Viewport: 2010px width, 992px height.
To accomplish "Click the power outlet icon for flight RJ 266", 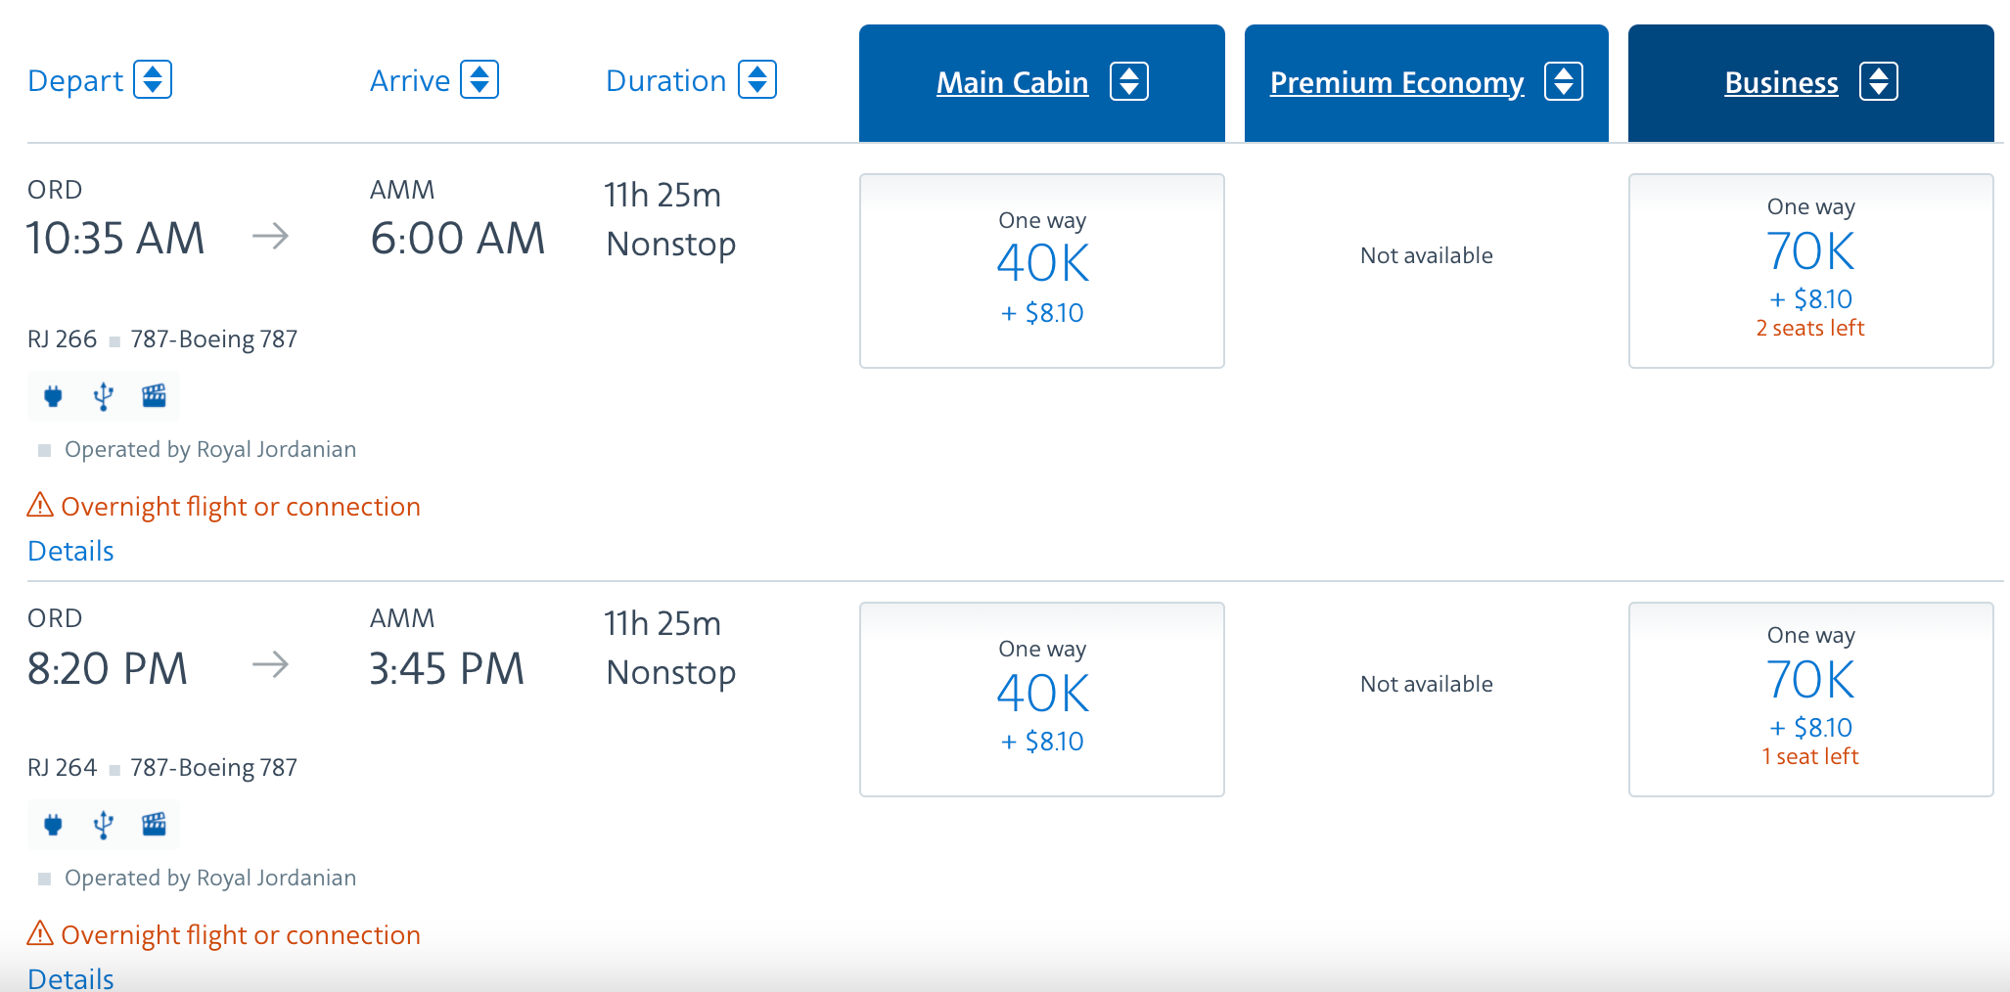I will pos(53,396).
